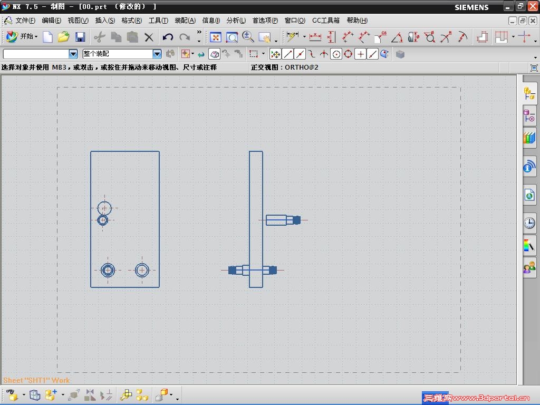This screenshot has height=405, width=540.
Task: Open the 插入(S) menu
Action: click(105, 21)
